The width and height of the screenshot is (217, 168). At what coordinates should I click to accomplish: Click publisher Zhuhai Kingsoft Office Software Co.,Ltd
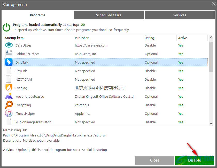click(x=104, y=96)
